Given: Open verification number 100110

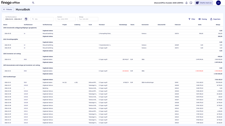Looking at the screenshot, I should [x=26, y=108].
